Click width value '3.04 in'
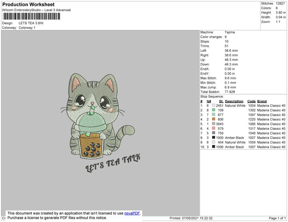The width and height of the screenshot is (288, 222). click(x=281, y=17)
